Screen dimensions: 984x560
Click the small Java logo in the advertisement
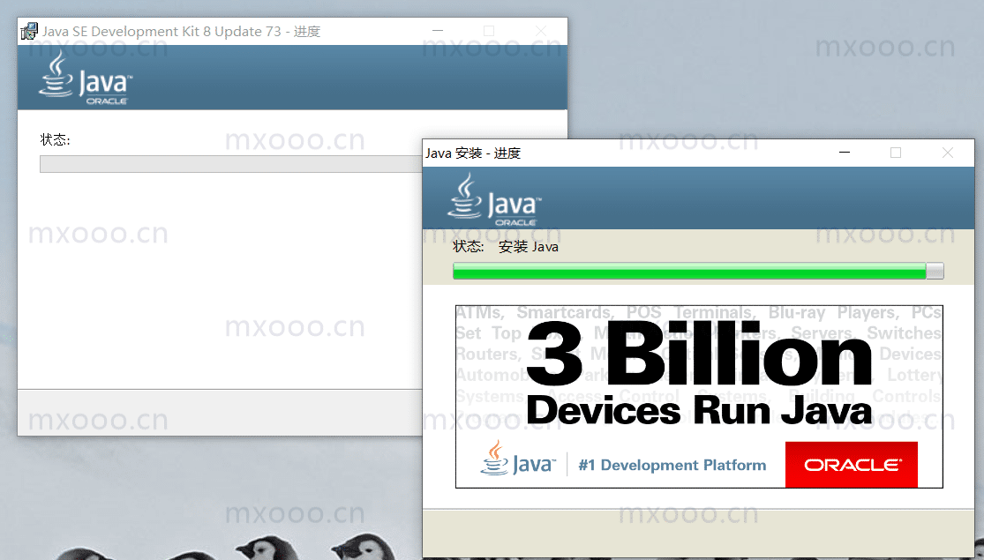coord(518,458)
